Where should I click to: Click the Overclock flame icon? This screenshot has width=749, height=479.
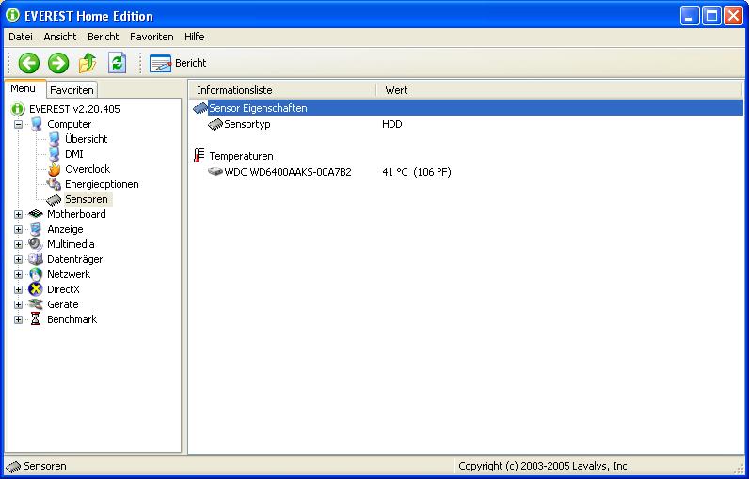54,169
